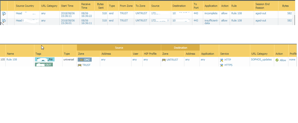The height and width of the screenshot is (123, 298).
Task: Click the User column header
Action: [x=136, y=54]
